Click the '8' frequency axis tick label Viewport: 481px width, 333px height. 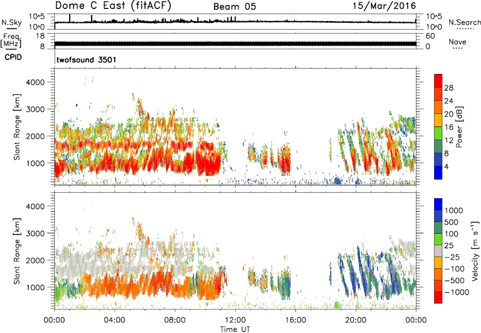point(42,47)
